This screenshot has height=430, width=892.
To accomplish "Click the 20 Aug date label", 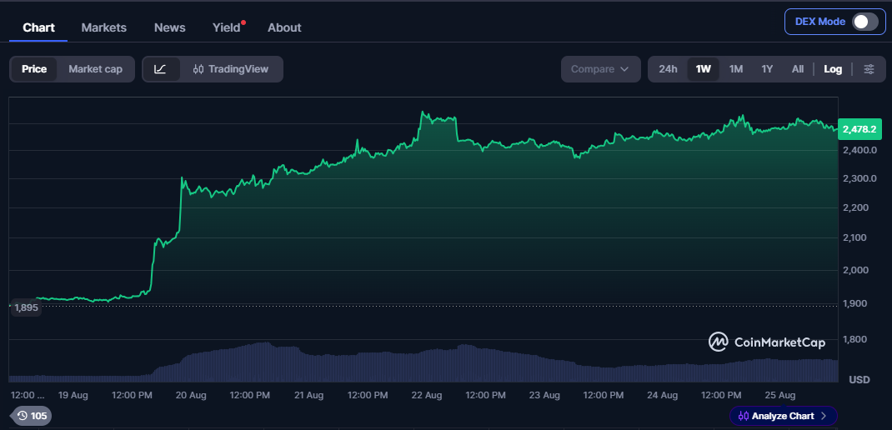I will click(x=191, y=395).
